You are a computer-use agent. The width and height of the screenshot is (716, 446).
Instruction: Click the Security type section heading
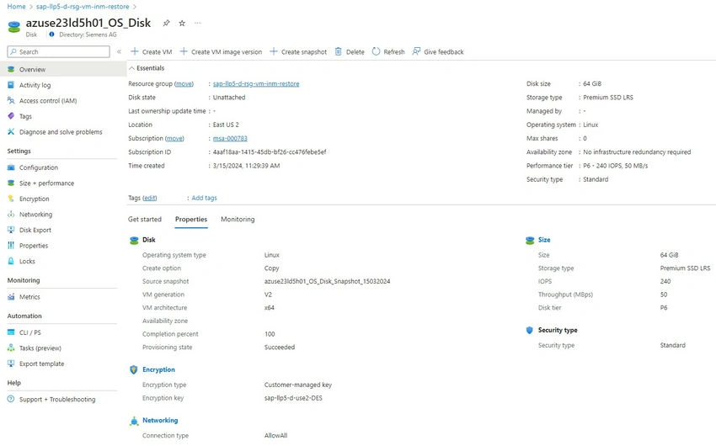point(558,330)
